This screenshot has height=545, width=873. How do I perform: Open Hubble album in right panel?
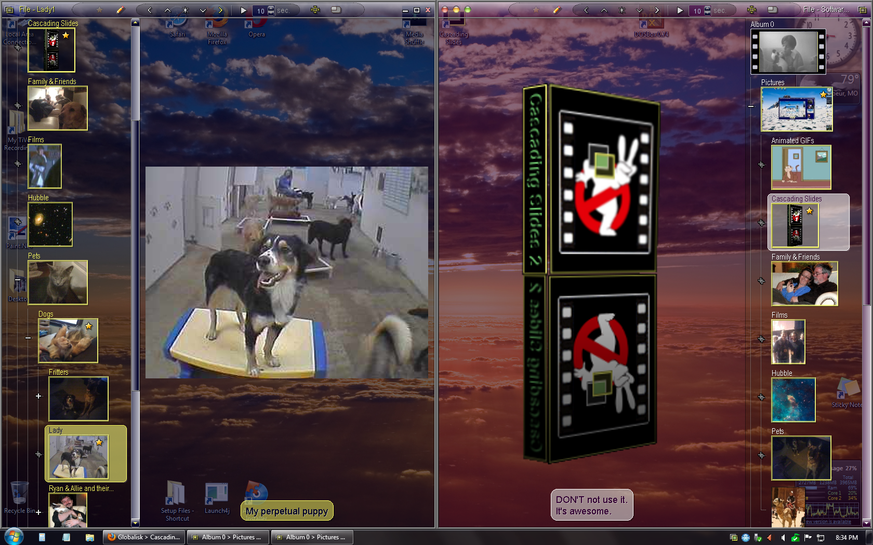pos(793,400)
